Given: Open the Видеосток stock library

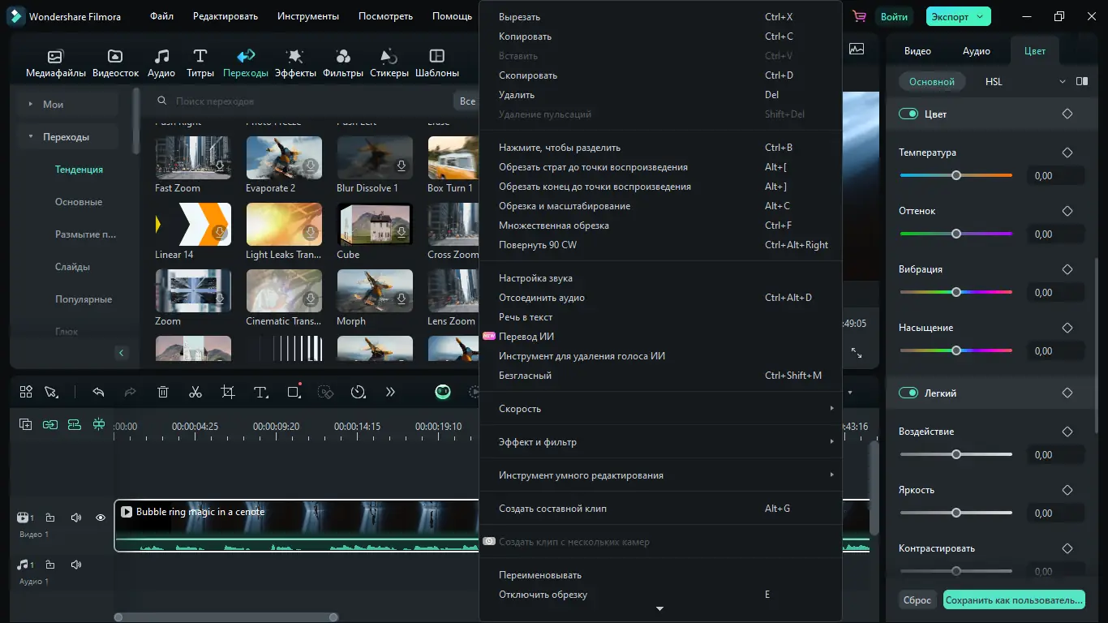Looking at the screenshot, I should 116,63.
